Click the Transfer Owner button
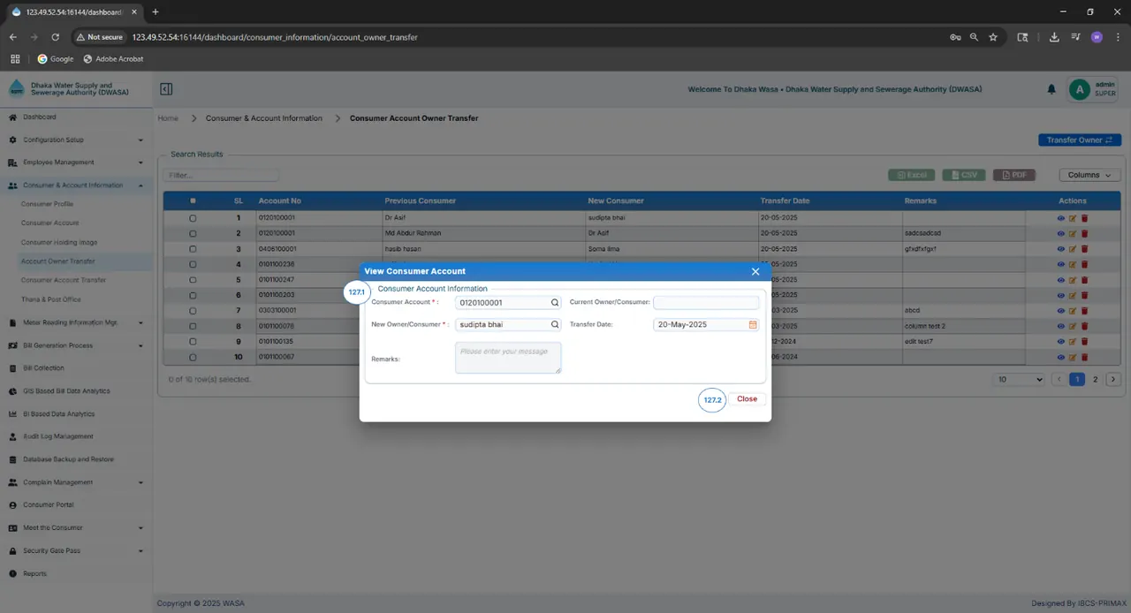The width and height of the screenshot is (1131, 613). point(1079,140)
